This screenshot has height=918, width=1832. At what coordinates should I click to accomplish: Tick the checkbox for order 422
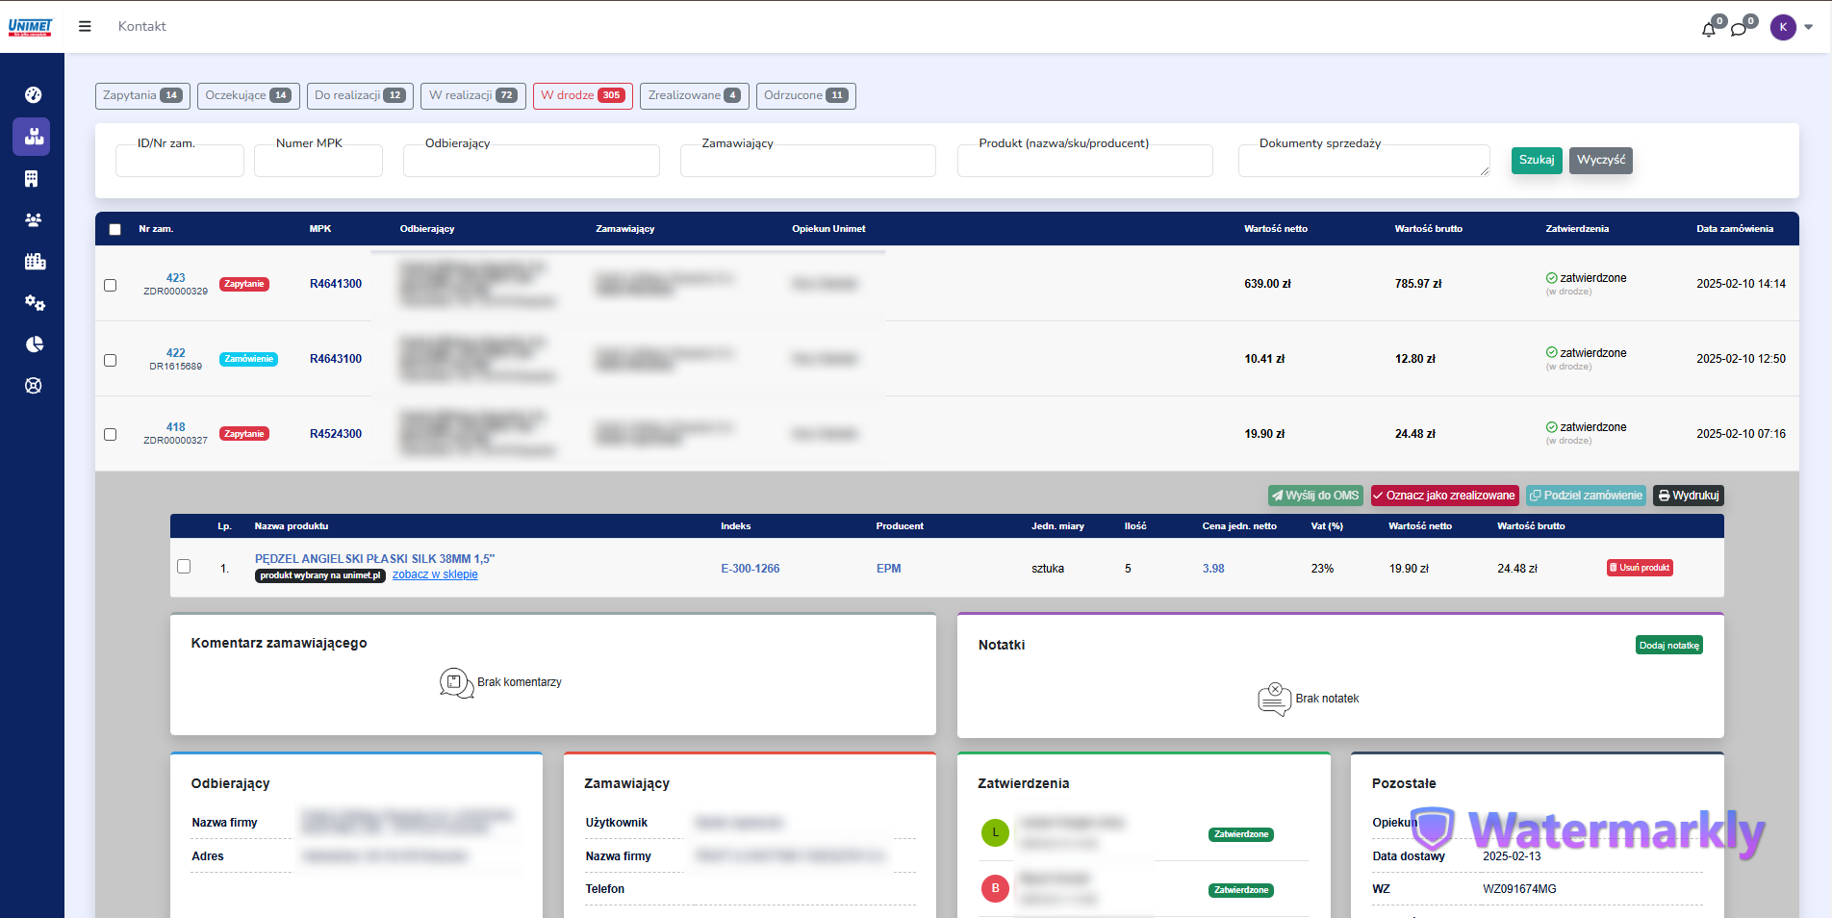[111, 360]
